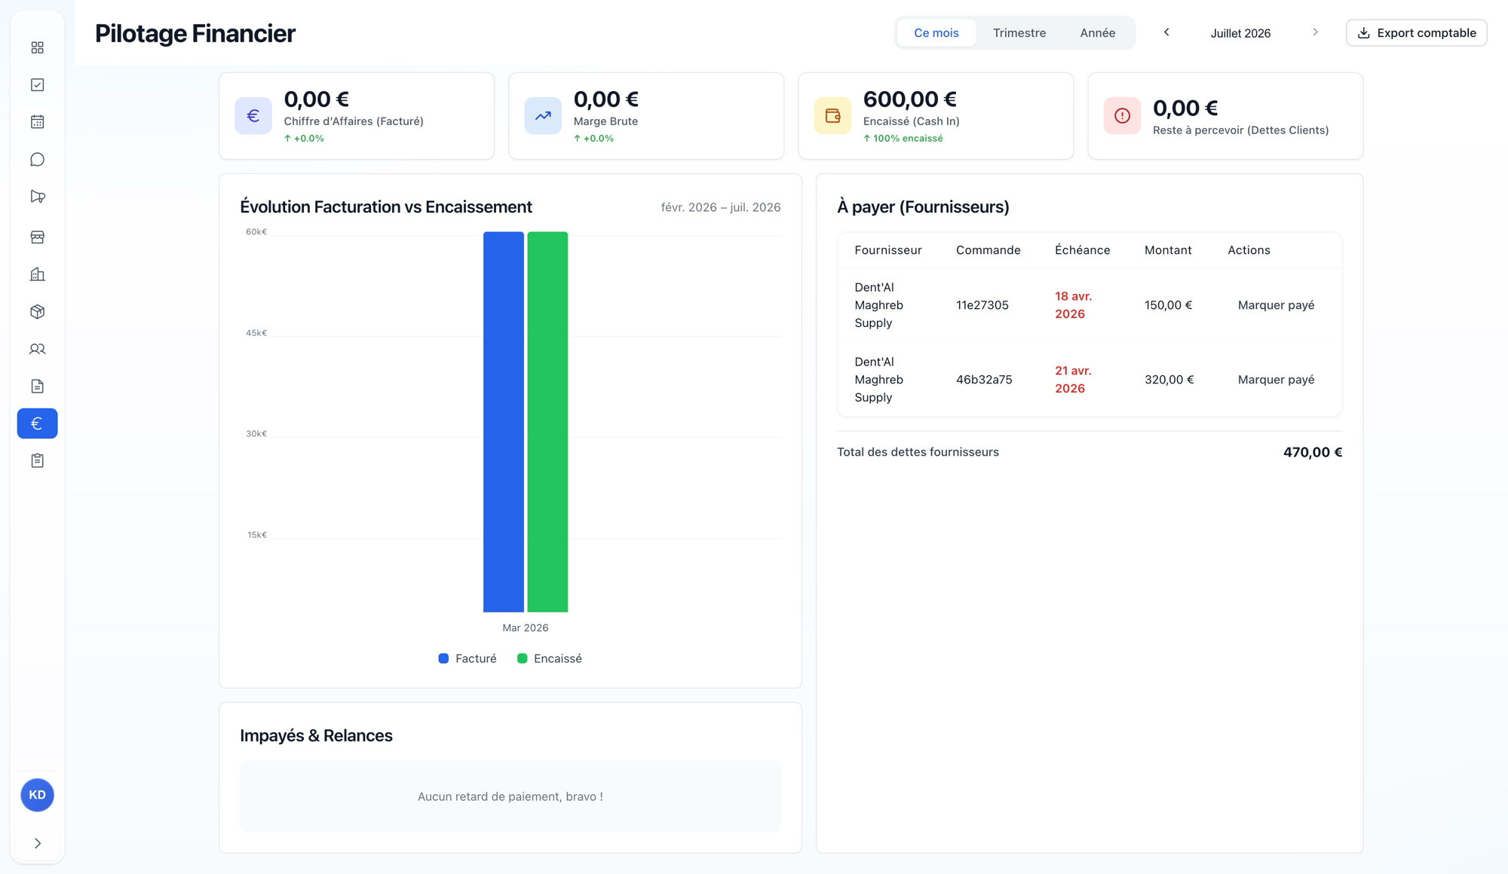Click order number 11e27305
The image size is (1508, 874).
(982, 305)
